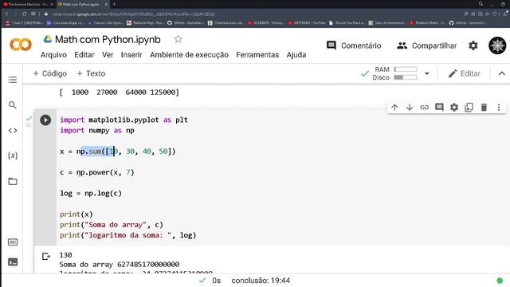Screen dimensions: 510x287
Task: Collapse the header with the chevron up
Action: click(501, 73)
